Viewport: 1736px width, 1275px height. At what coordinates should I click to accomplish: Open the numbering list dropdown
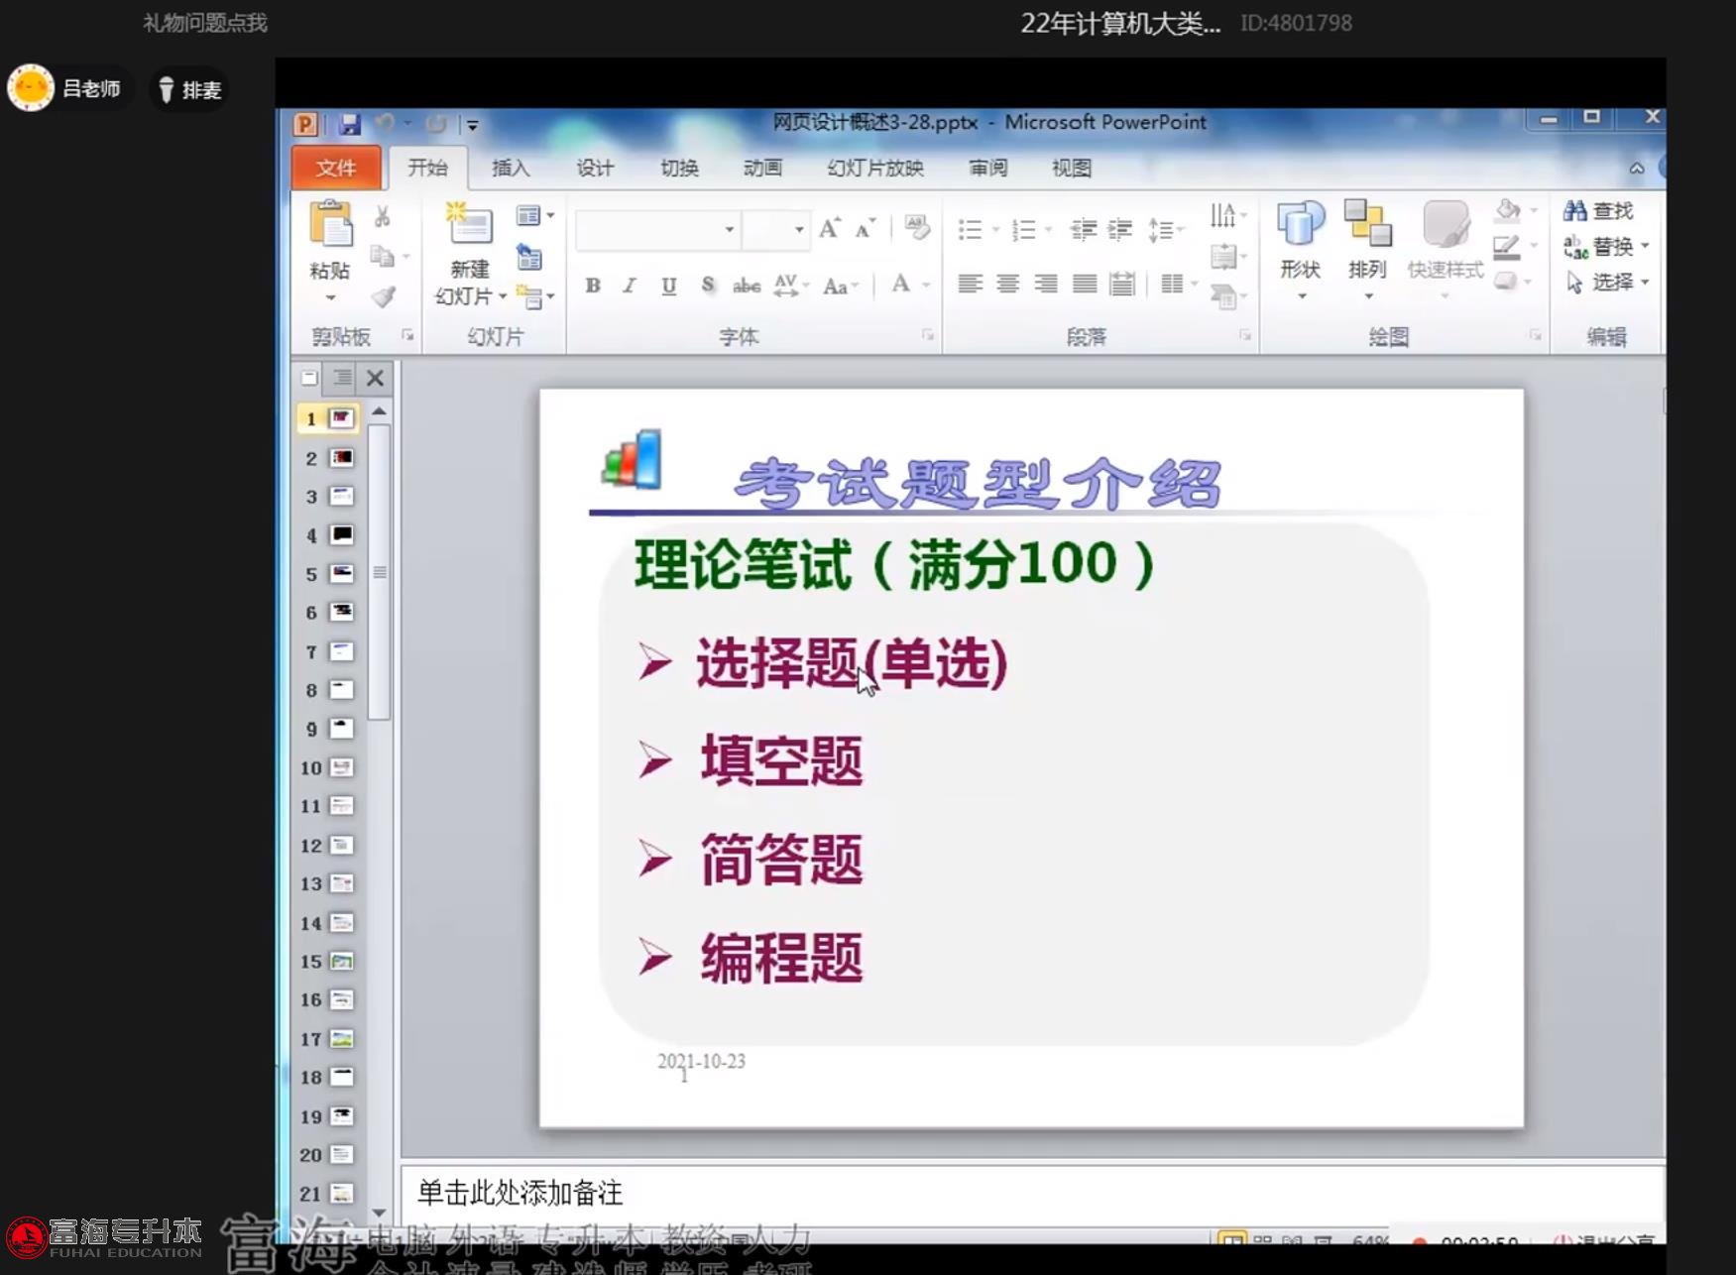(x=1048, y=230)
